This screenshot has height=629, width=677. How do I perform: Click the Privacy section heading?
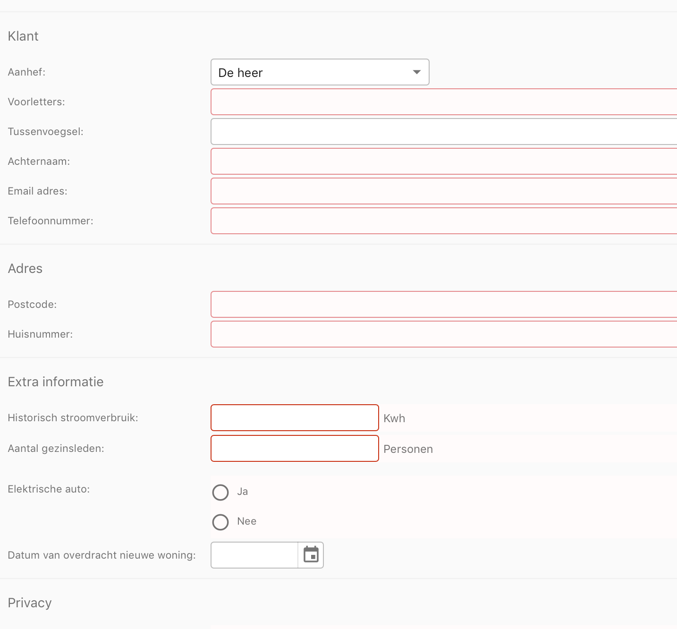pos(29,603)
